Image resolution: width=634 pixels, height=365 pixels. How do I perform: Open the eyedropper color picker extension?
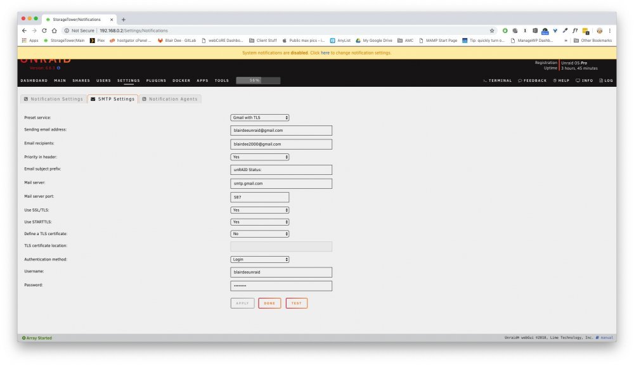(x=565, y=30)
